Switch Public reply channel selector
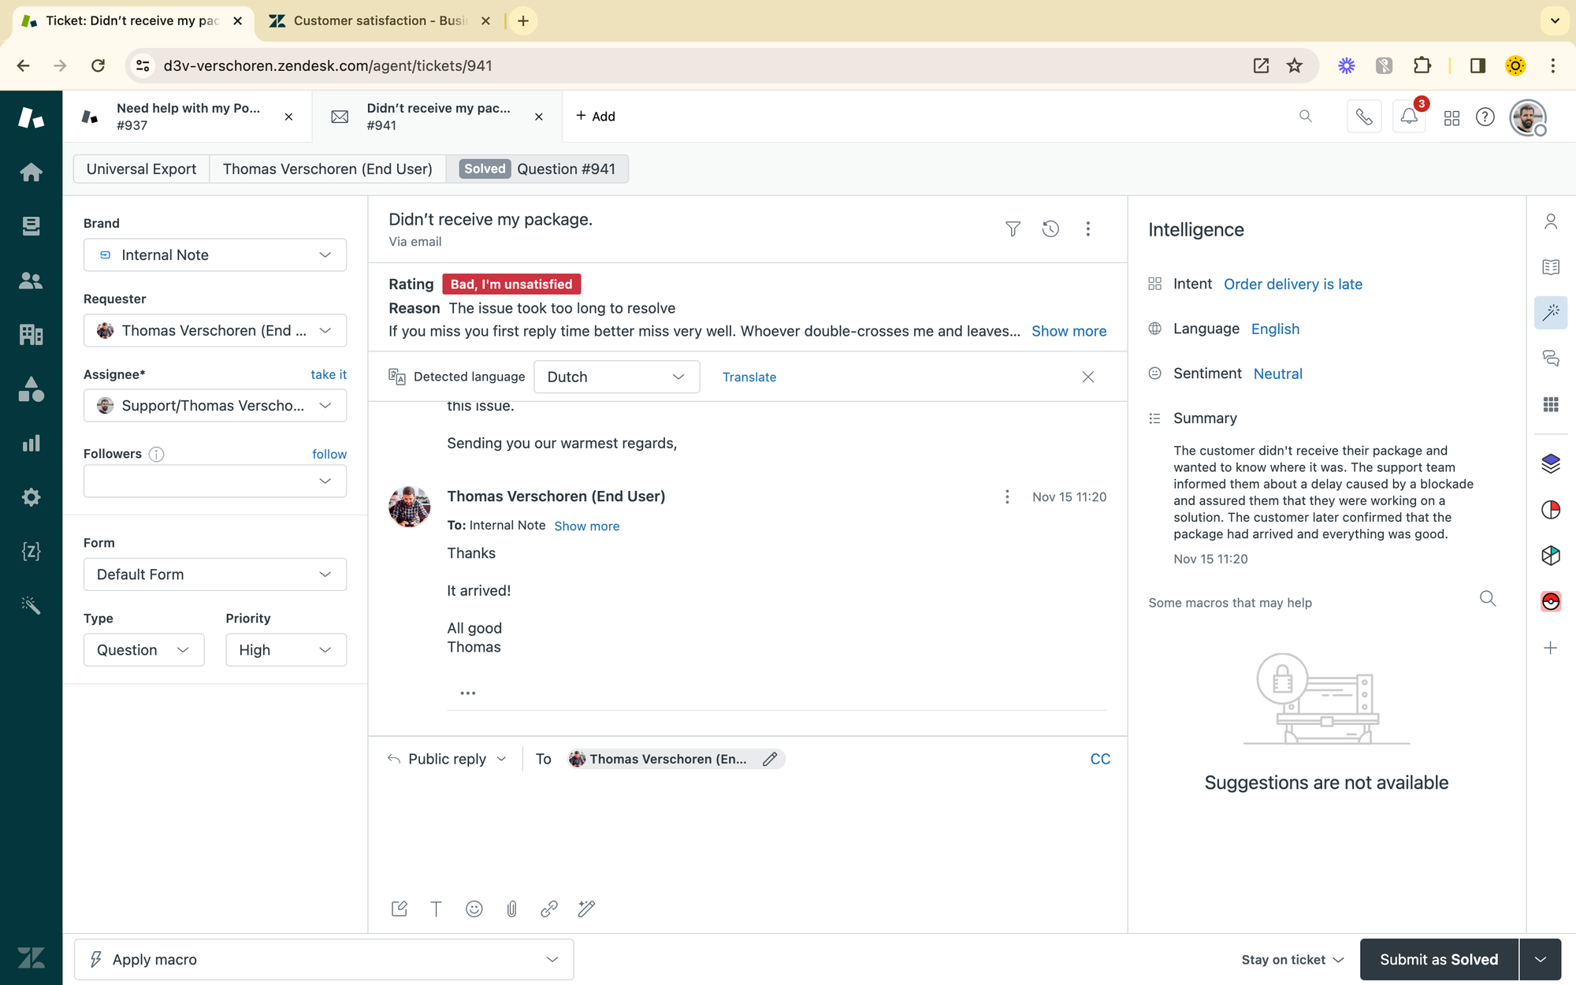 point(448,759)
